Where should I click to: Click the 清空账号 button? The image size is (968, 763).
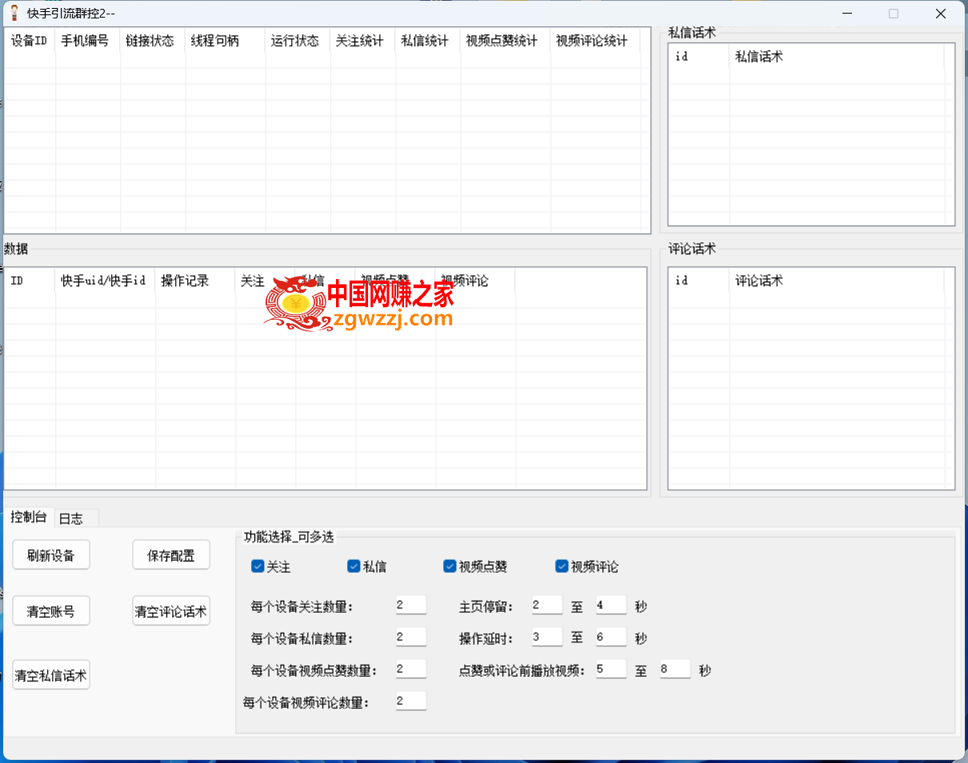click(50, 611)
